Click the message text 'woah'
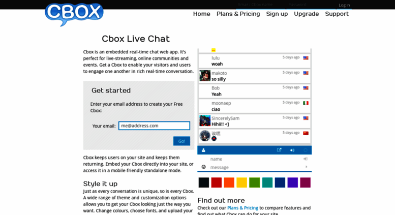 point(217,64)
